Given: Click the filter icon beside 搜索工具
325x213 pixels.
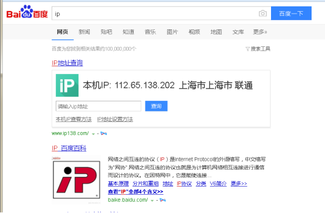Looking at the screenshot, I should (x=248, y=49).
